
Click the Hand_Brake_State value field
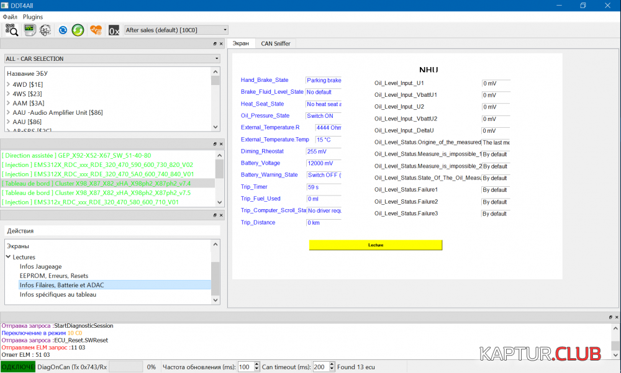click(324, 81)
